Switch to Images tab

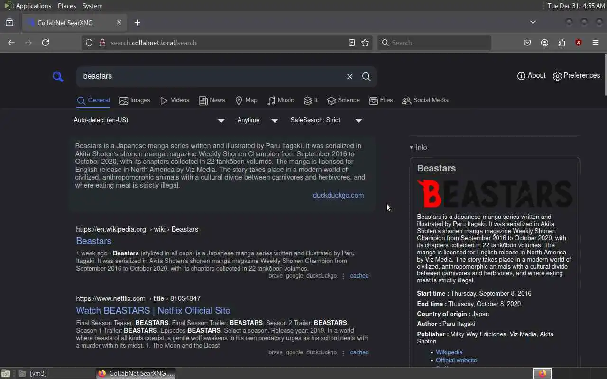pyautogui.click(x=135, y=100)
